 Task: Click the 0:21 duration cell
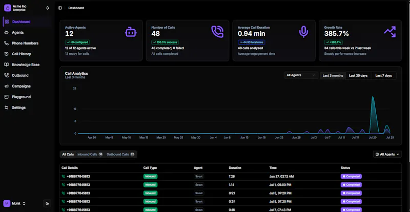(232, 193)
